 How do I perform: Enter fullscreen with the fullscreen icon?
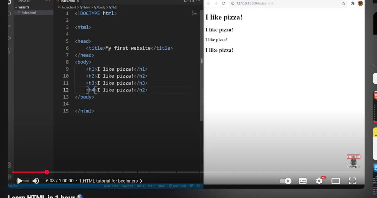[x=352, y=181]
